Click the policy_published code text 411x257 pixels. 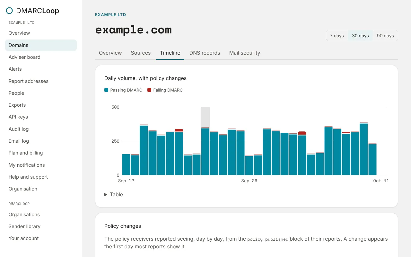coord(268,239)
